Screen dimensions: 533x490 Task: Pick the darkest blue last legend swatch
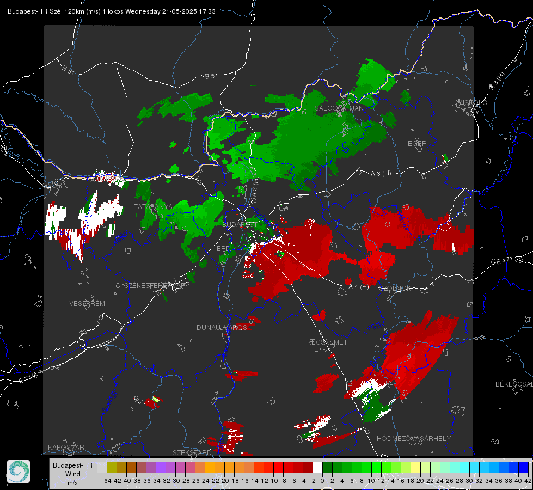pyautogui.click(x=524, y=467)
